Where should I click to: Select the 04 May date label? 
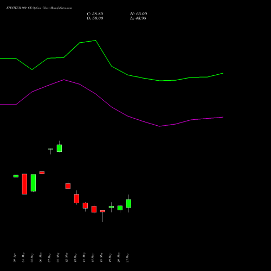[x=23, y=257]
